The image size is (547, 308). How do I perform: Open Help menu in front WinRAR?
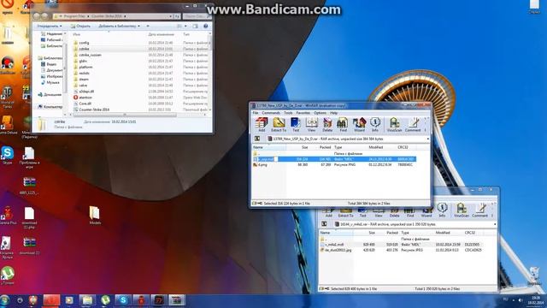tap(333, 113)
